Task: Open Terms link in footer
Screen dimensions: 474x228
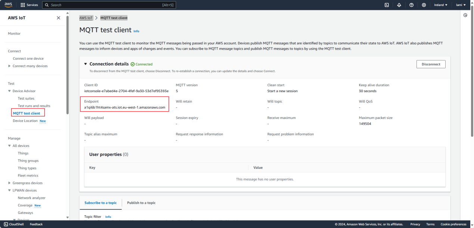Action: (430, 224)
